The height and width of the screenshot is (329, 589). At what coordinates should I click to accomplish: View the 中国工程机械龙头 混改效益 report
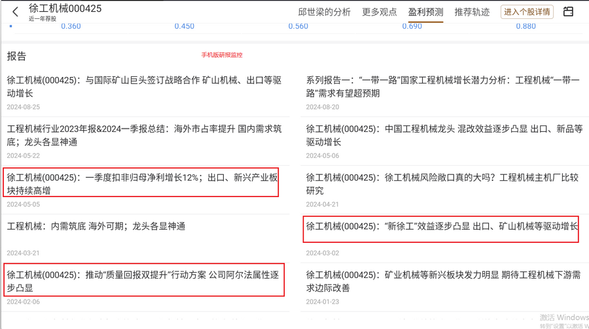(x=444, y=135)
